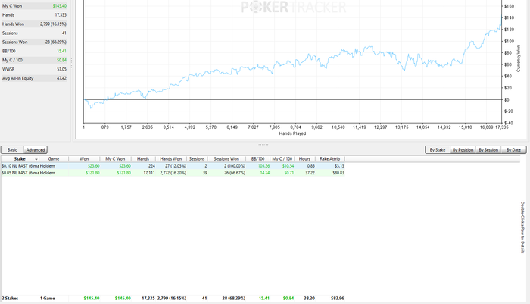
Task: Sort by the Hands Won column header
Action: click(x=170, y=158)
